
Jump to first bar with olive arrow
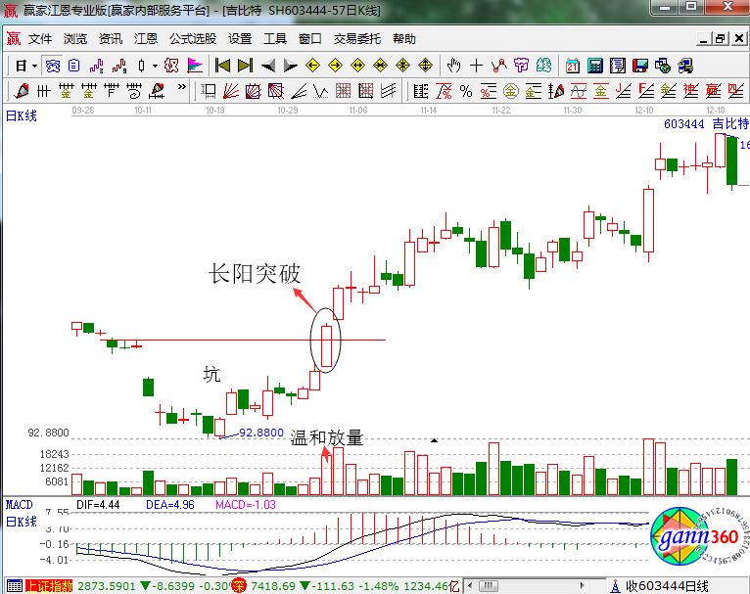click(223, 66)
